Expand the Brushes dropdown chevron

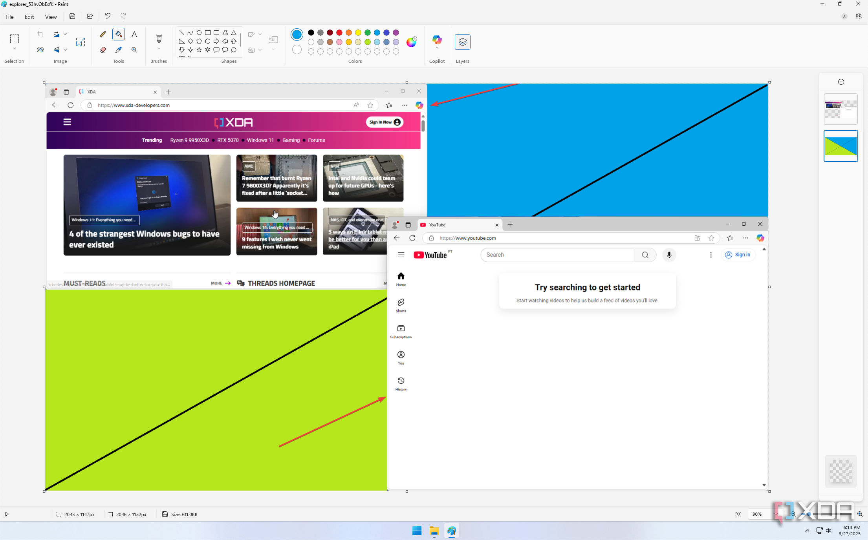coord(159,49)
